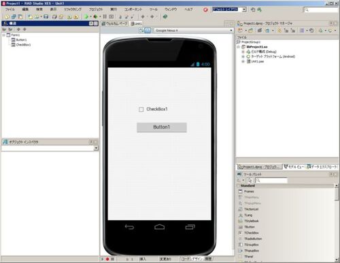Viewport: 340px width, 263px height.
Task: Open the Object Inspector component dropdown
Action: [96, 148]
